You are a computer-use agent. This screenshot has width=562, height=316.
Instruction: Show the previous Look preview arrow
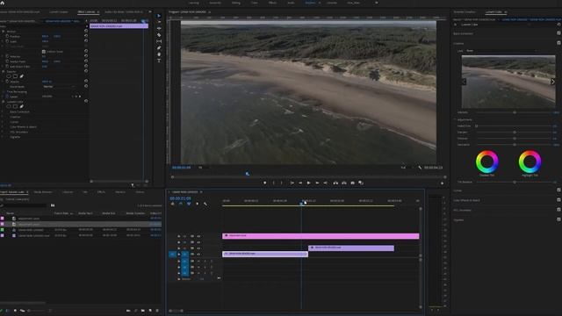click(465, 82)
